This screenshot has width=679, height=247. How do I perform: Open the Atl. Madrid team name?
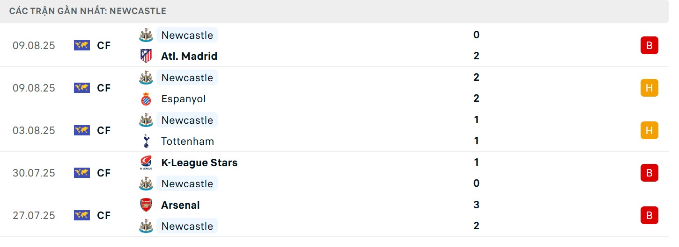[x=189, y=56]
